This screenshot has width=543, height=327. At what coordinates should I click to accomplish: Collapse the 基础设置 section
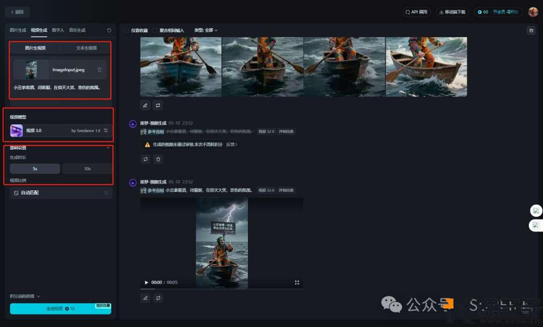click(108, 148)
